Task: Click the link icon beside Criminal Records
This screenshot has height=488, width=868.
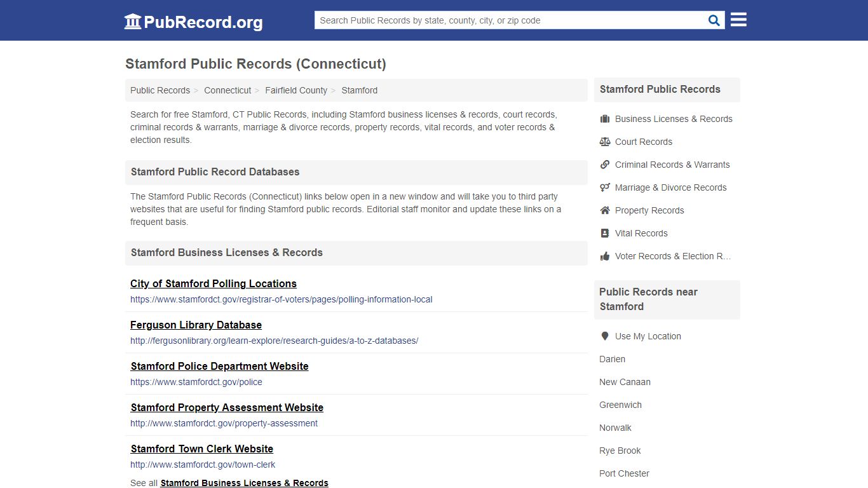Action: coord(605,165)
